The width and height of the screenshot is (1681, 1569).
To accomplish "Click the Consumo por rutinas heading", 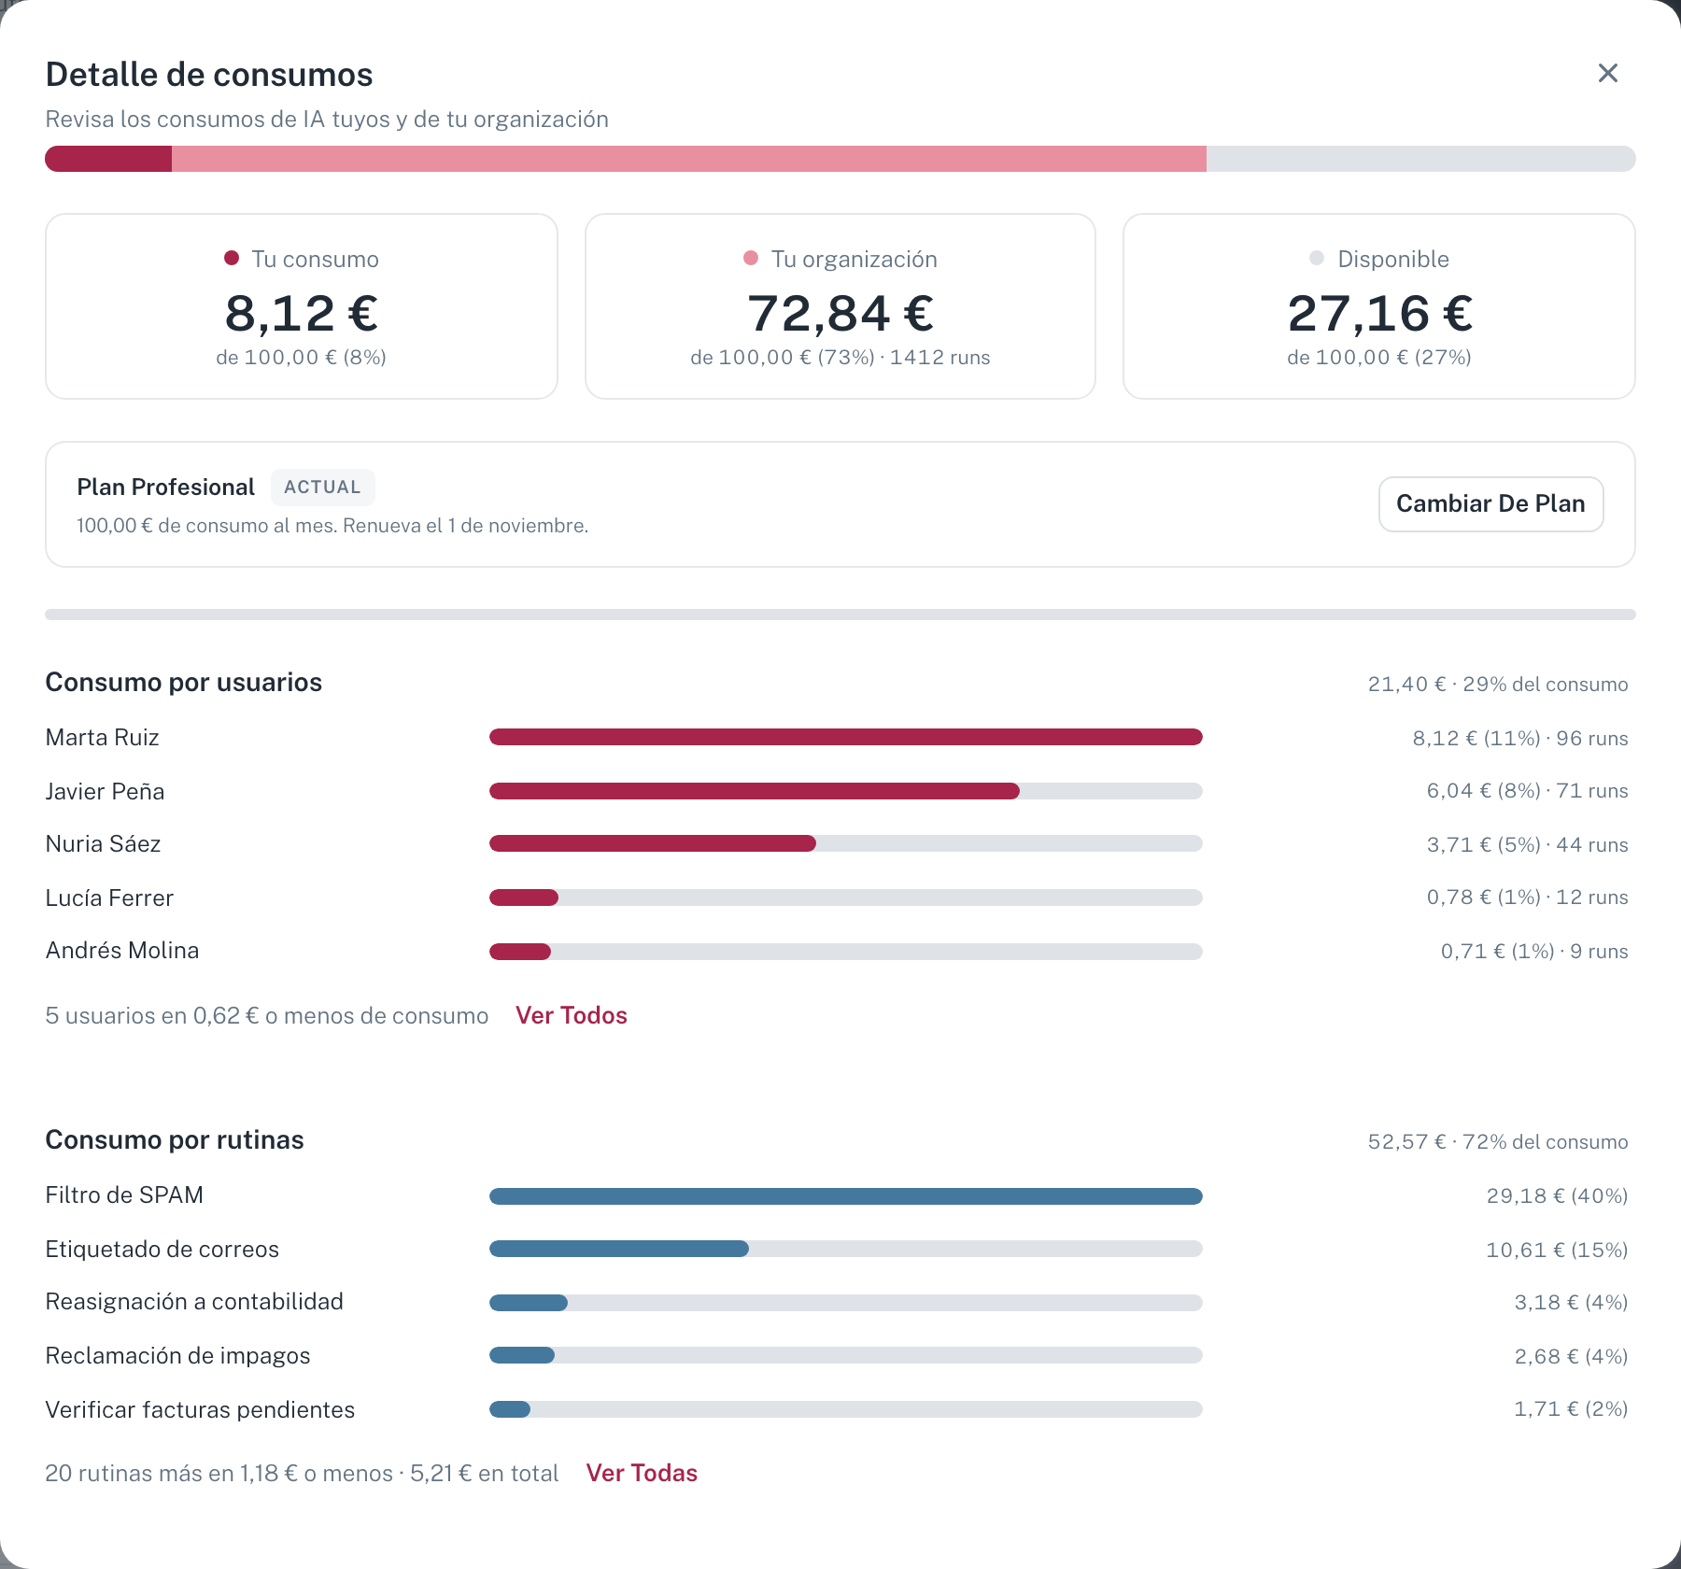I will click(x=175, y=1140).
